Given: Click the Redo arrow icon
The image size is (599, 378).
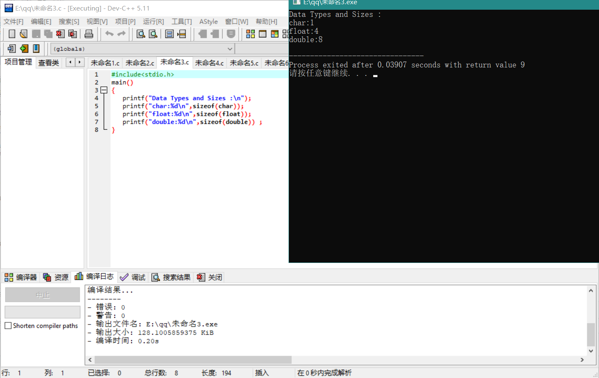Looking at the screenshot, I should [x=121, y=34].
